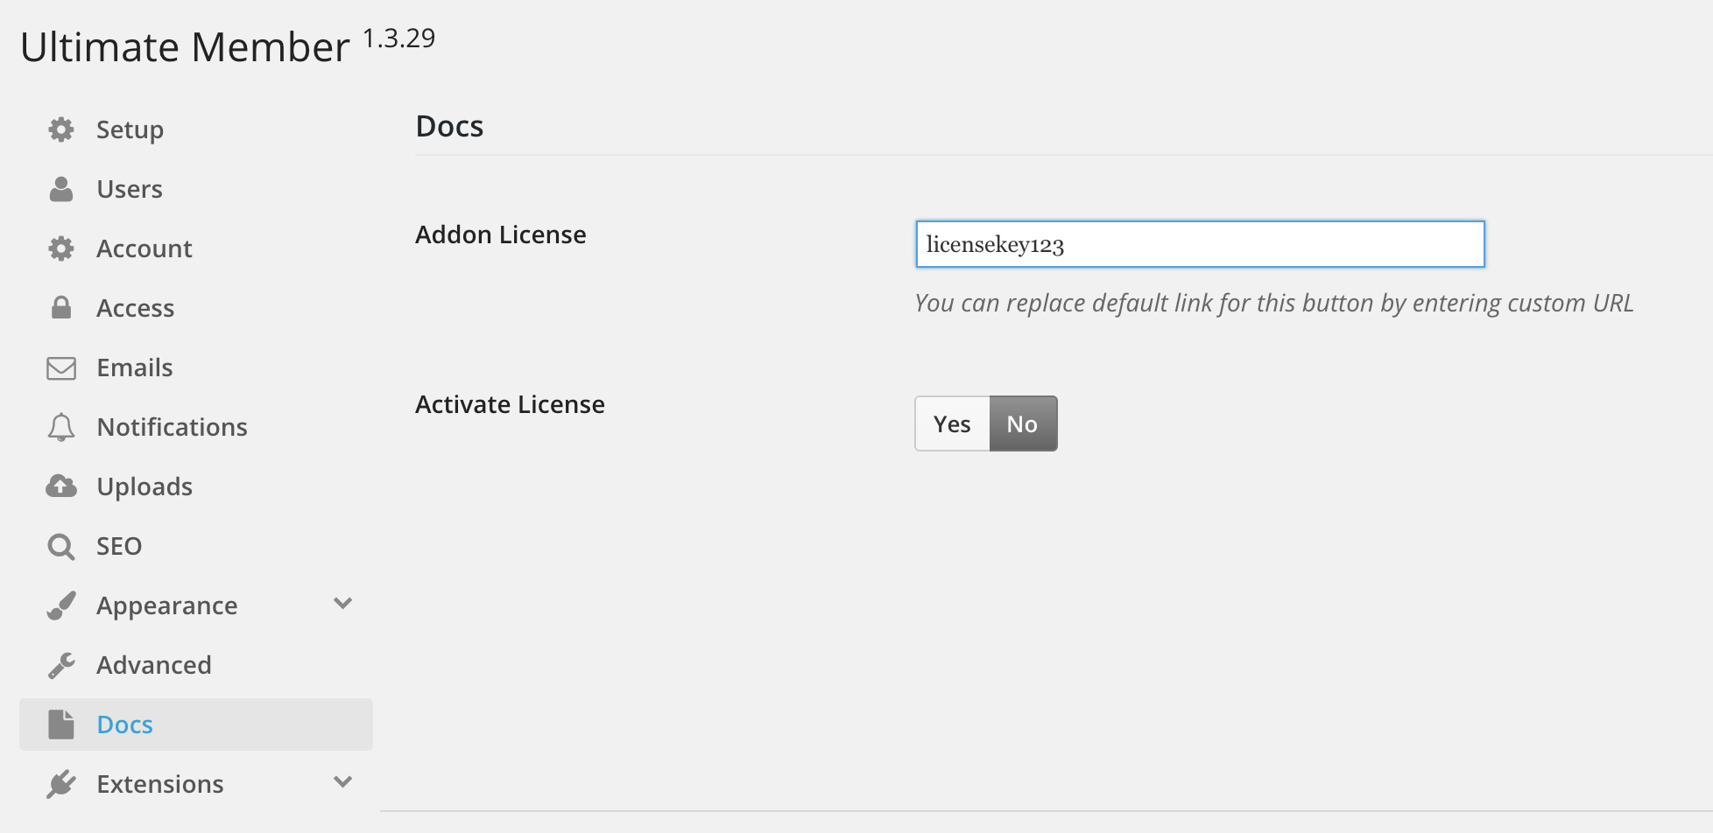Expand the Appearance submenu chevron

343,604
